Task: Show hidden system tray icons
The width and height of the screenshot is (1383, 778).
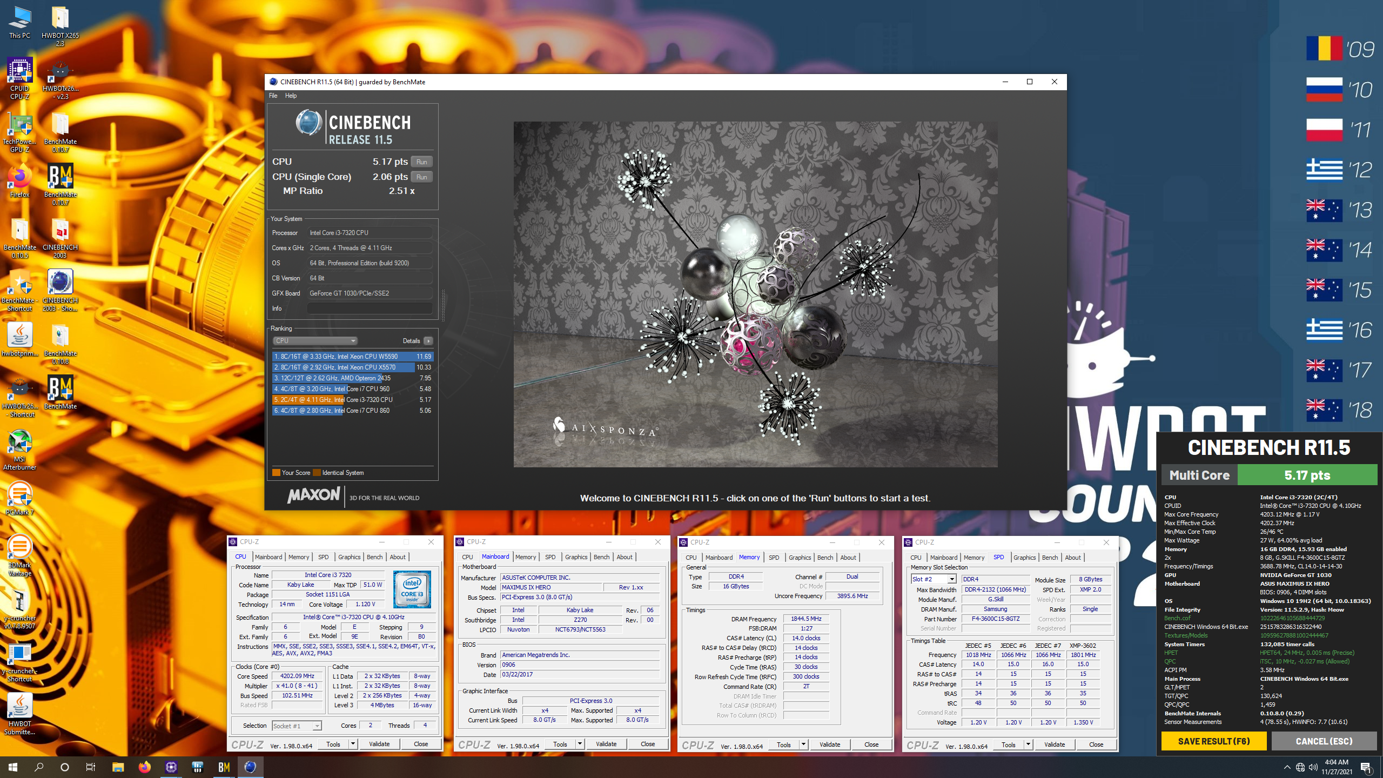Action: point(1287,767)
